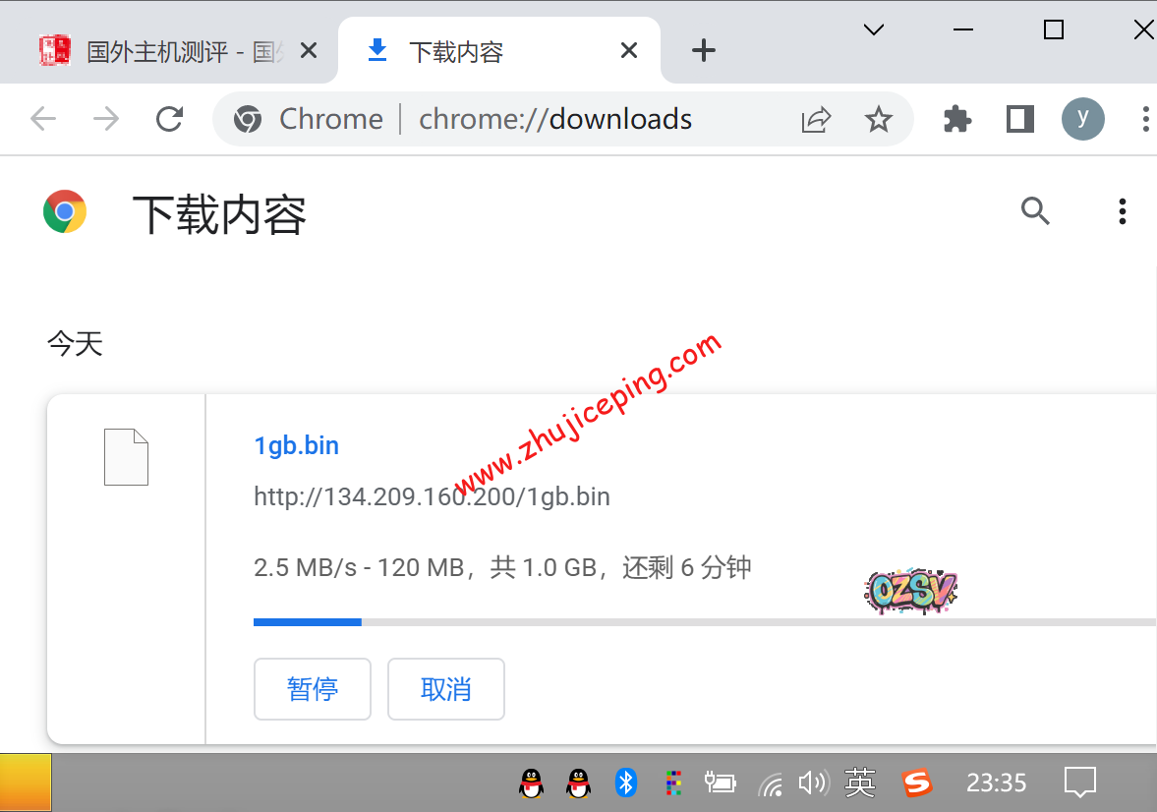
Task: Bookmark page with the star icon
Action: click(878, 120)
